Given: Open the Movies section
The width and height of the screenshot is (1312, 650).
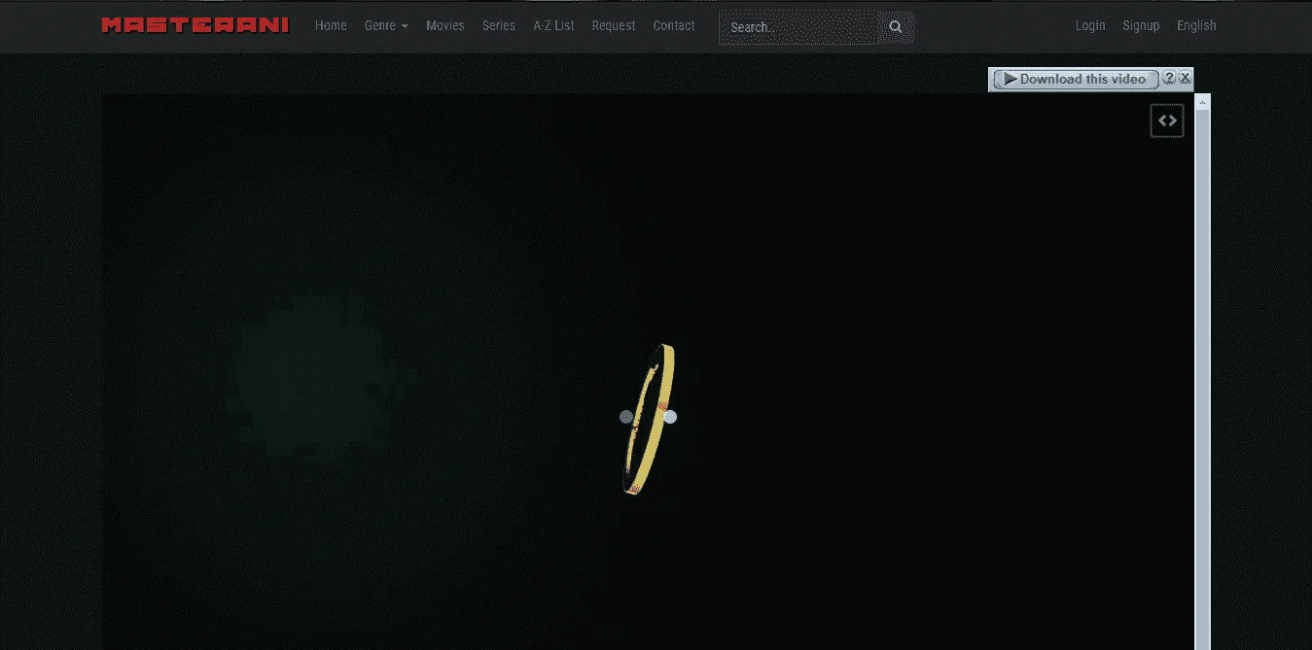Looking at the screenshot, I should [444, 25].
